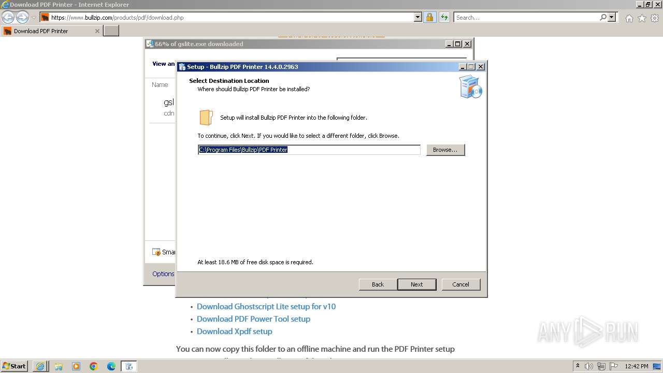Open the Home page icon
The width and height of the screenshot is (663, 373).
[629, 18]
